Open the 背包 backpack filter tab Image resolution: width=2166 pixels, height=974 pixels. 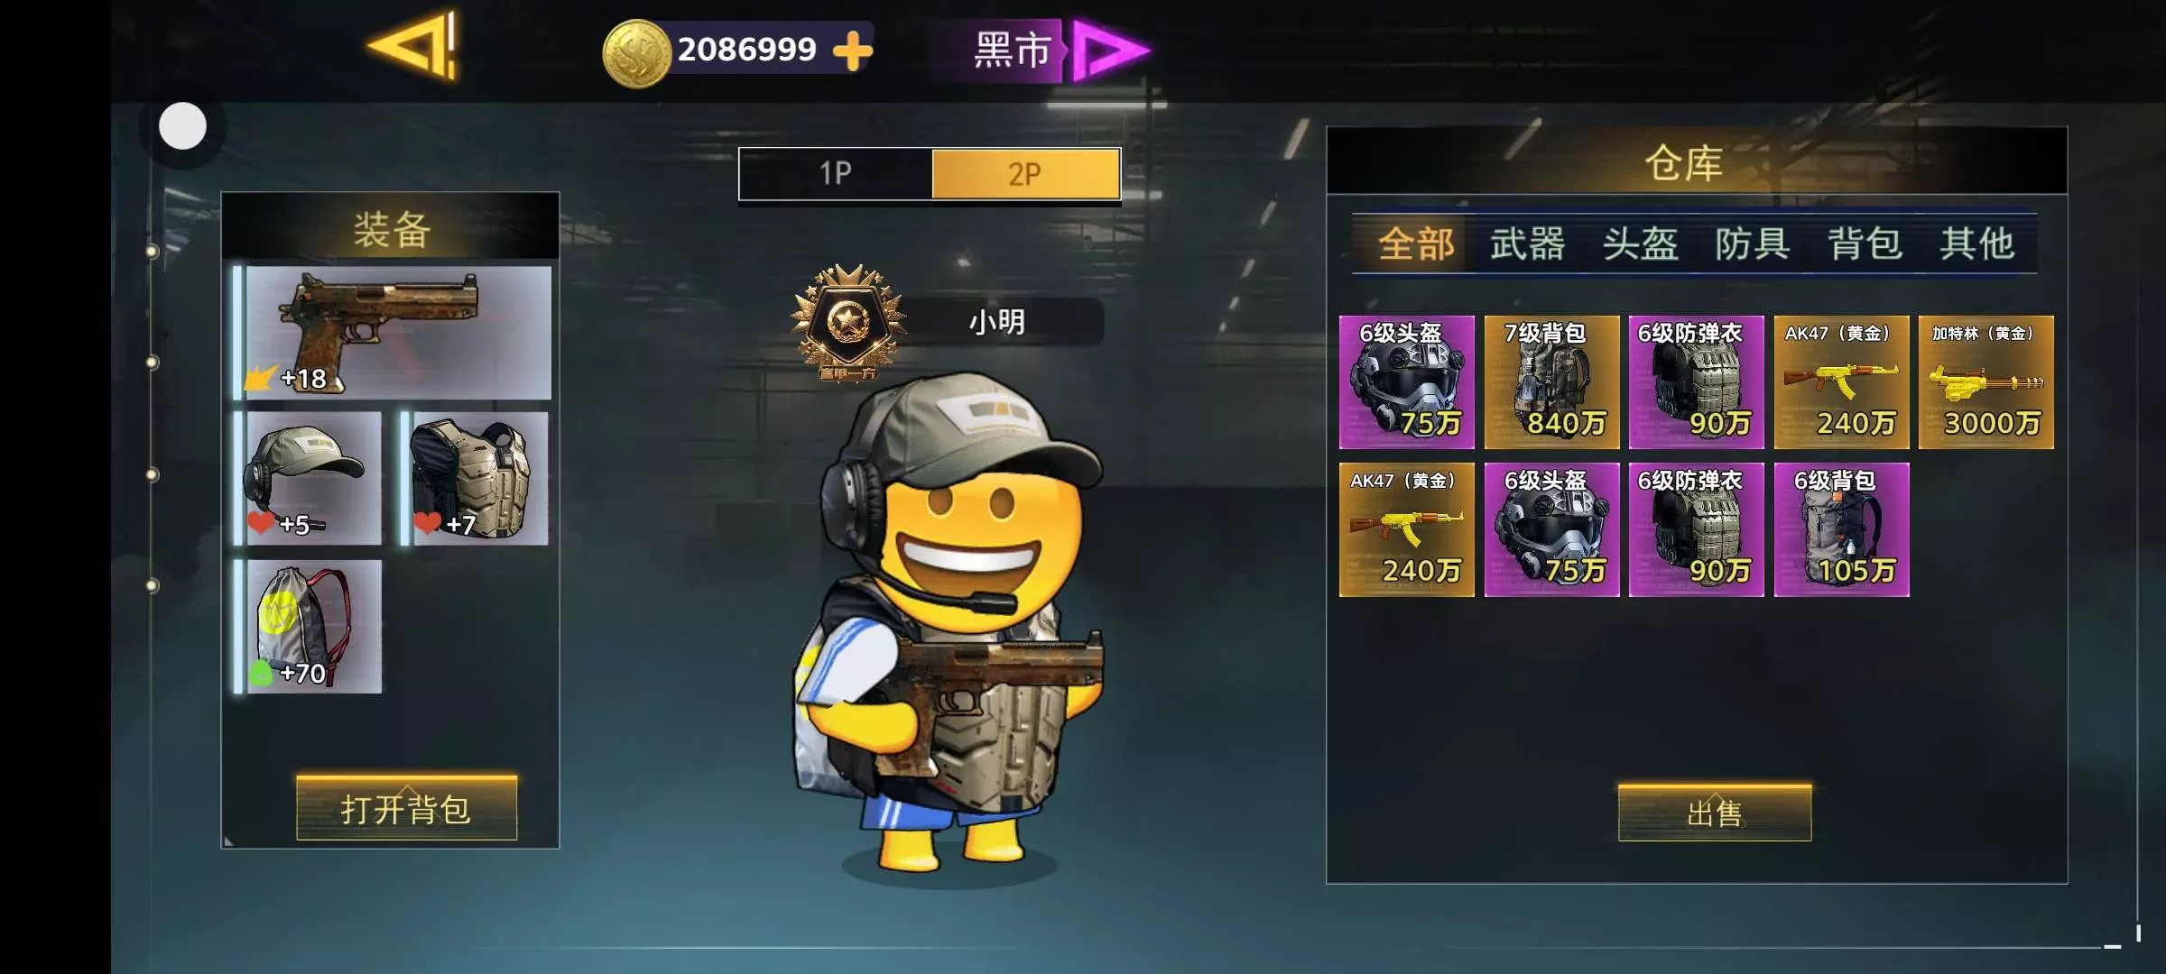[1865, 243]
